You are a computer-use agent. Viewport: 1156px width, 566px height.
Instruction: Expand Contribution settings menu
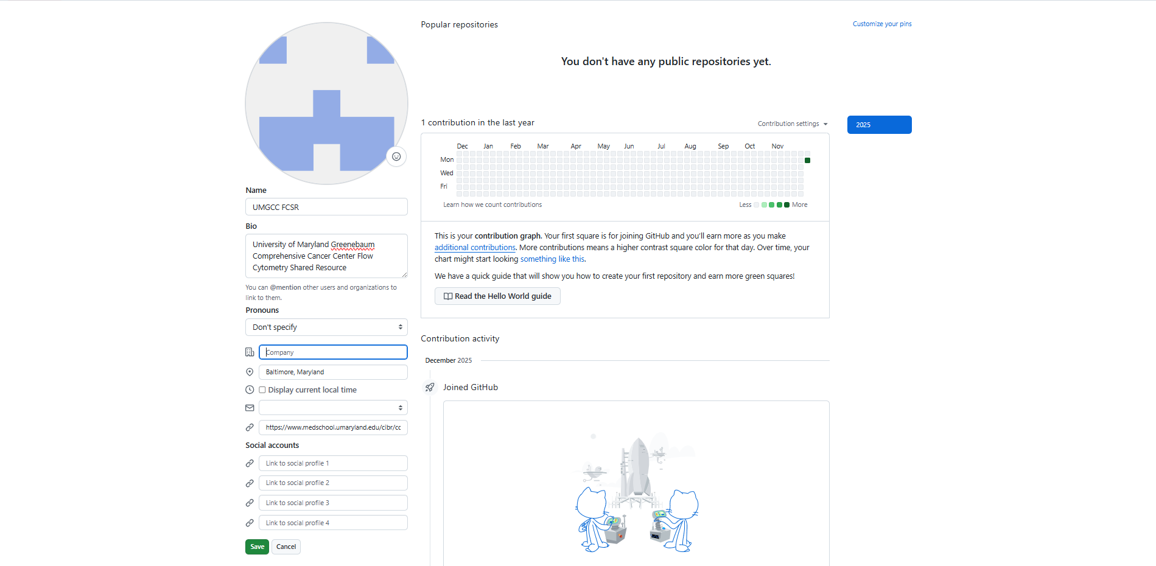[x=792, y=124]
